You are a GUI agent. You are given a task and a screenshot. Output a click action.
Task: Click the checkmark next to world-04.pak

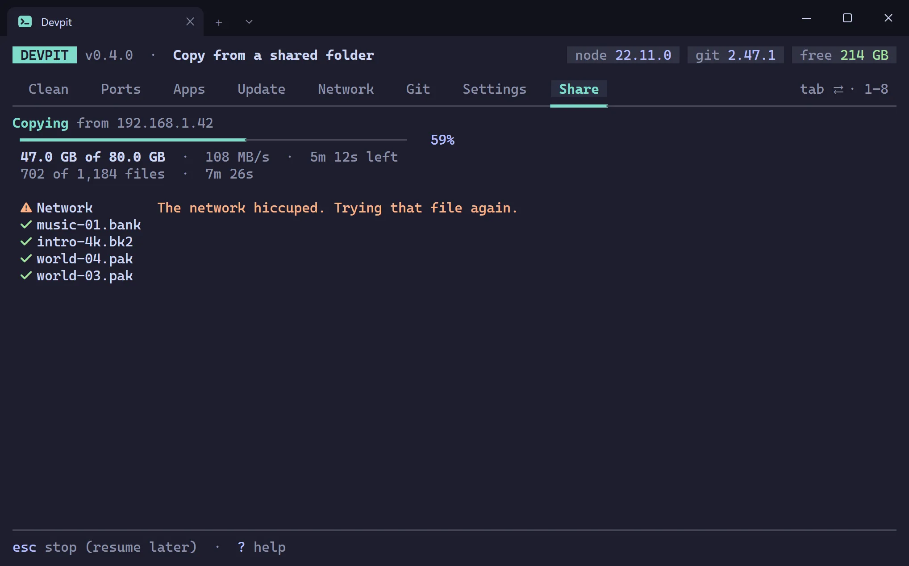click(x=26, y=258)
